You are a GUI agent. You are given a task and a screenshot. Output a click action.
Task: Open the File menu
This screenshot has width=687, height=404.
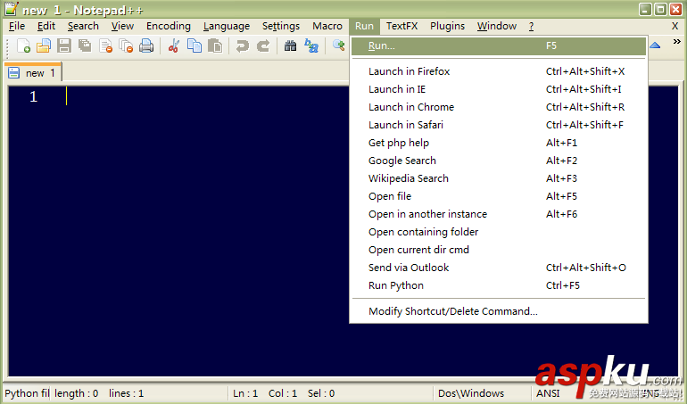point(17,26)
